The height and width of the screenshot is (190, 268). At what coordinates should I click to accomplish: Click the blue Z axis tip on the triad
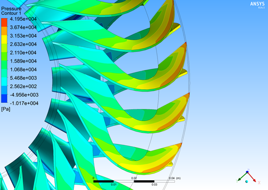pyautogui.click(x=247, y=171)
